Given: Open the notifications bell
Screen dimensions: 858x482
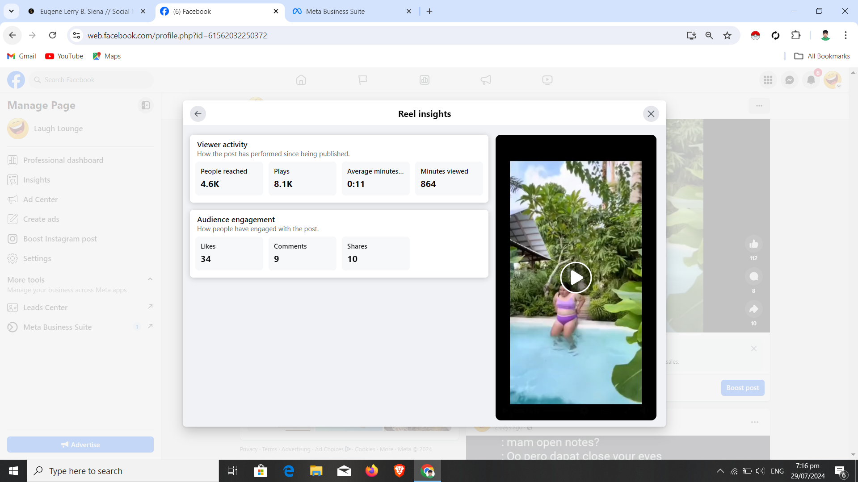Looking at the screenshot, I should click(x=811, y=80).
